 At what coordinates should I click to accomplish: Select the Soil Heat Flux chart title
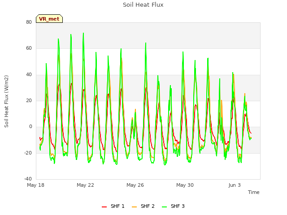tap(143, 5)
